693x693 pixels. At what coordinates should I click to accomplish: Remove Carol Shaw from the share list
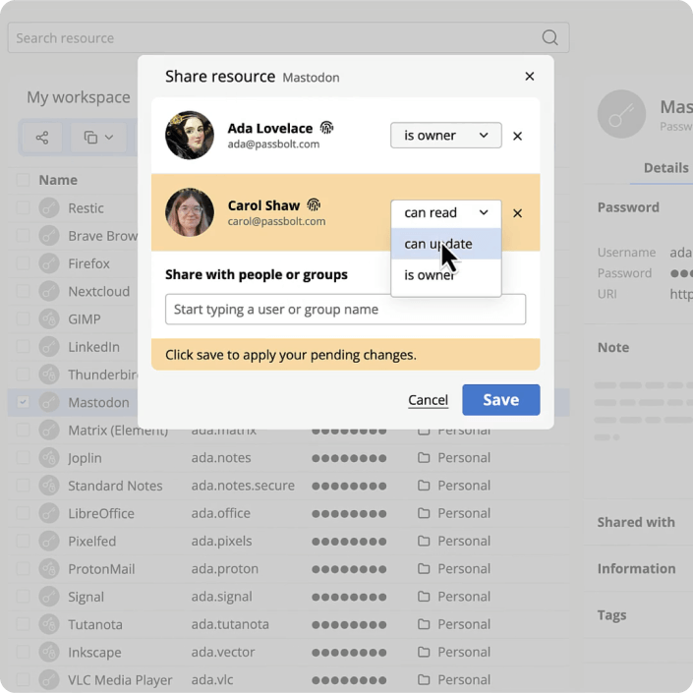(517, 213)
